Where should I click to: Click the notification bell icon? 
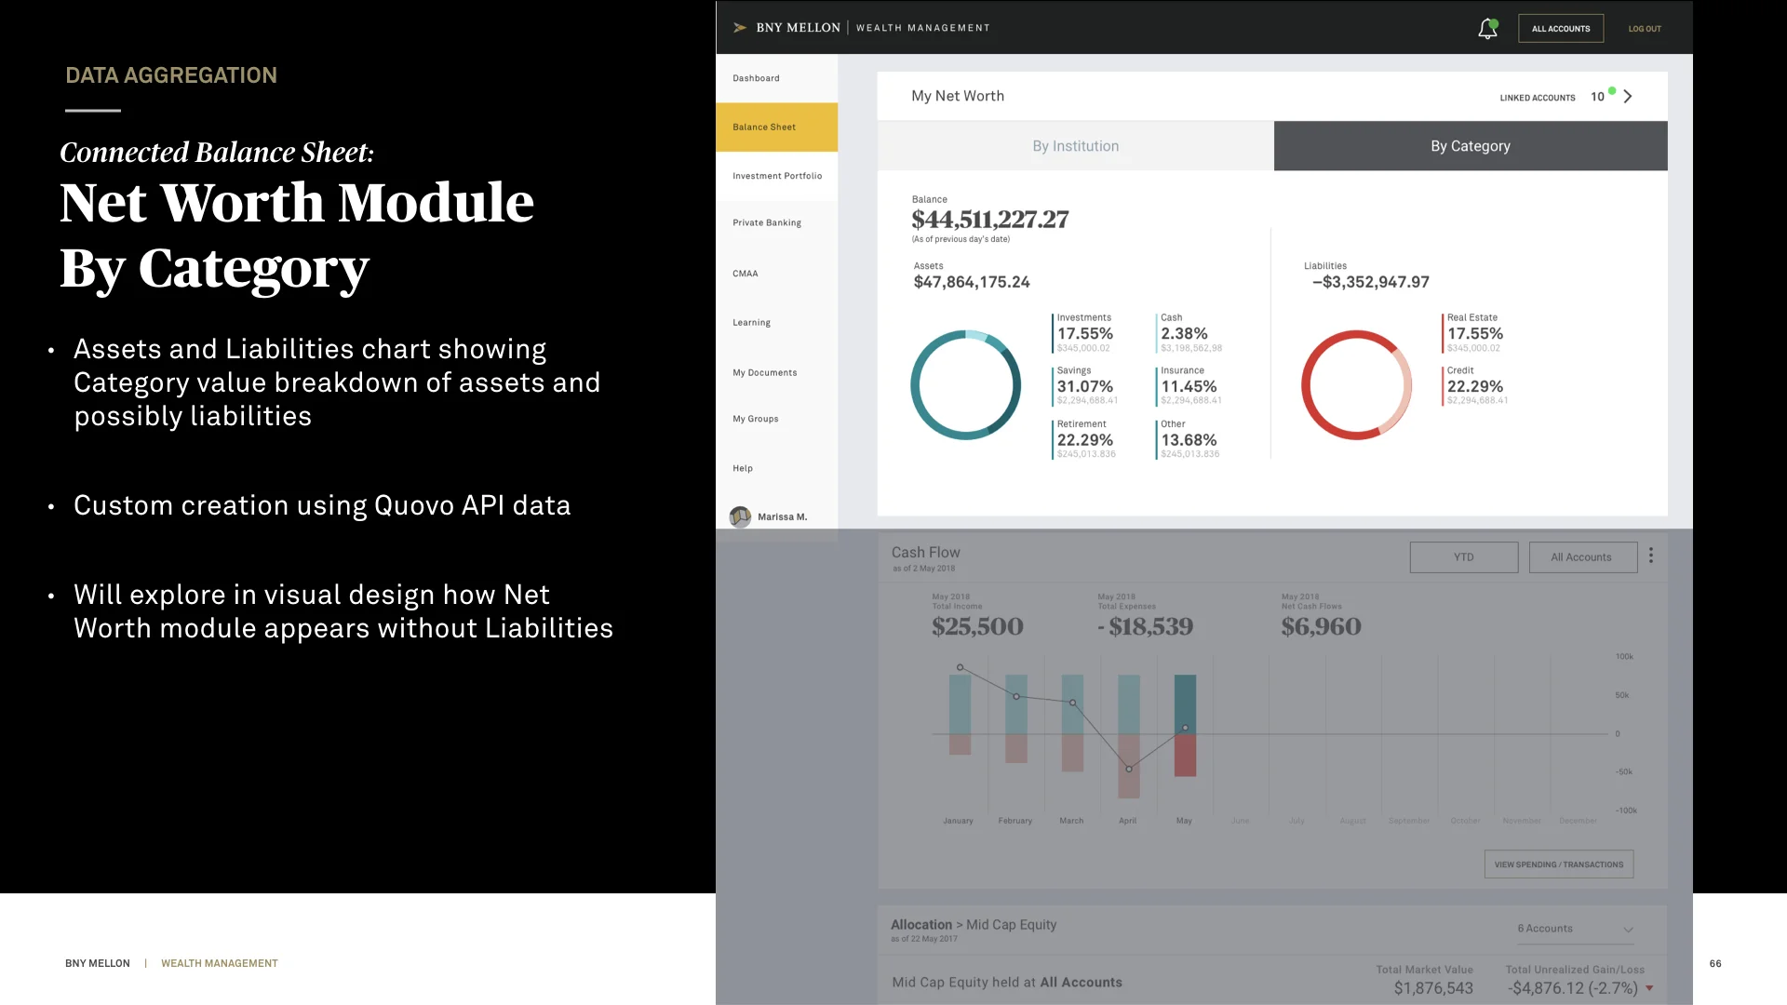[1487, 29]
